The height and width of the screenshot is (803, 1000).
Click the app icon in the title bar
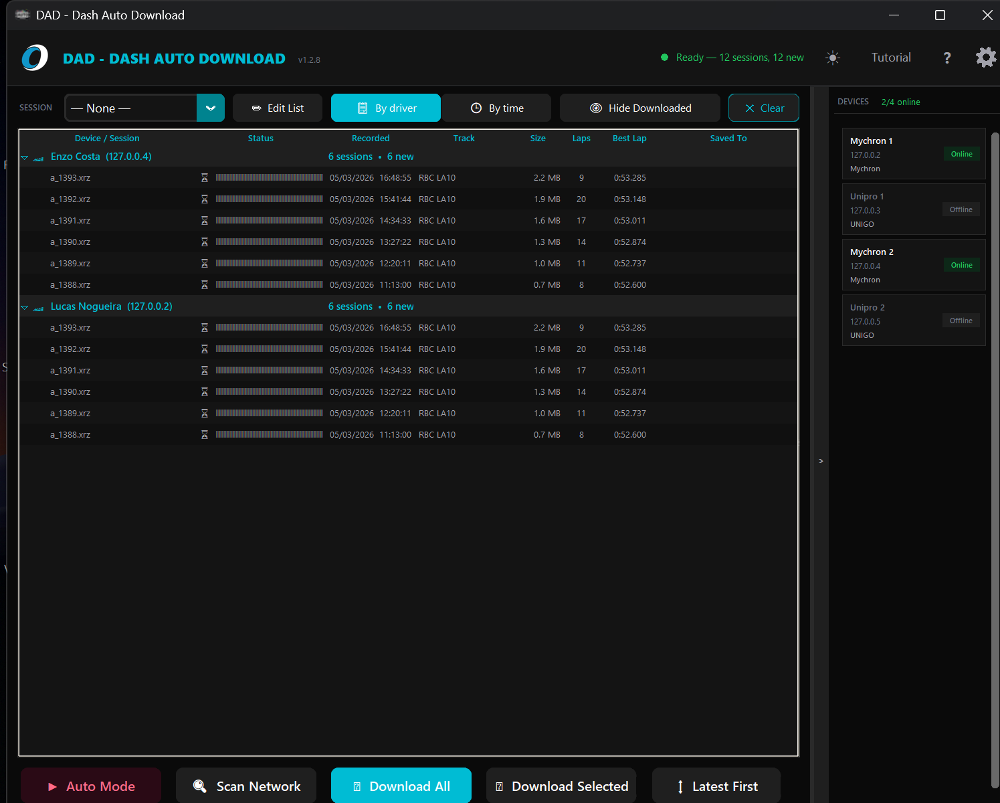pos(22,15)
